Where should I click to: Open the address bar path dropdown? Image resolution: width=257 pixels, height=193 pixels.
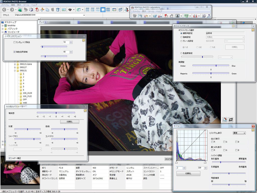pos(84,15)
